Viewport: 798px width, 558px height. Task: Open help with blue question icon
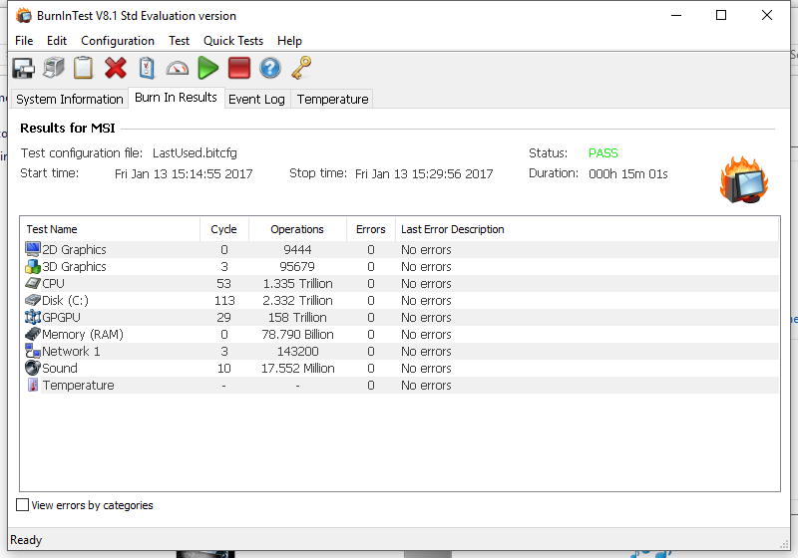pos(270,68)
